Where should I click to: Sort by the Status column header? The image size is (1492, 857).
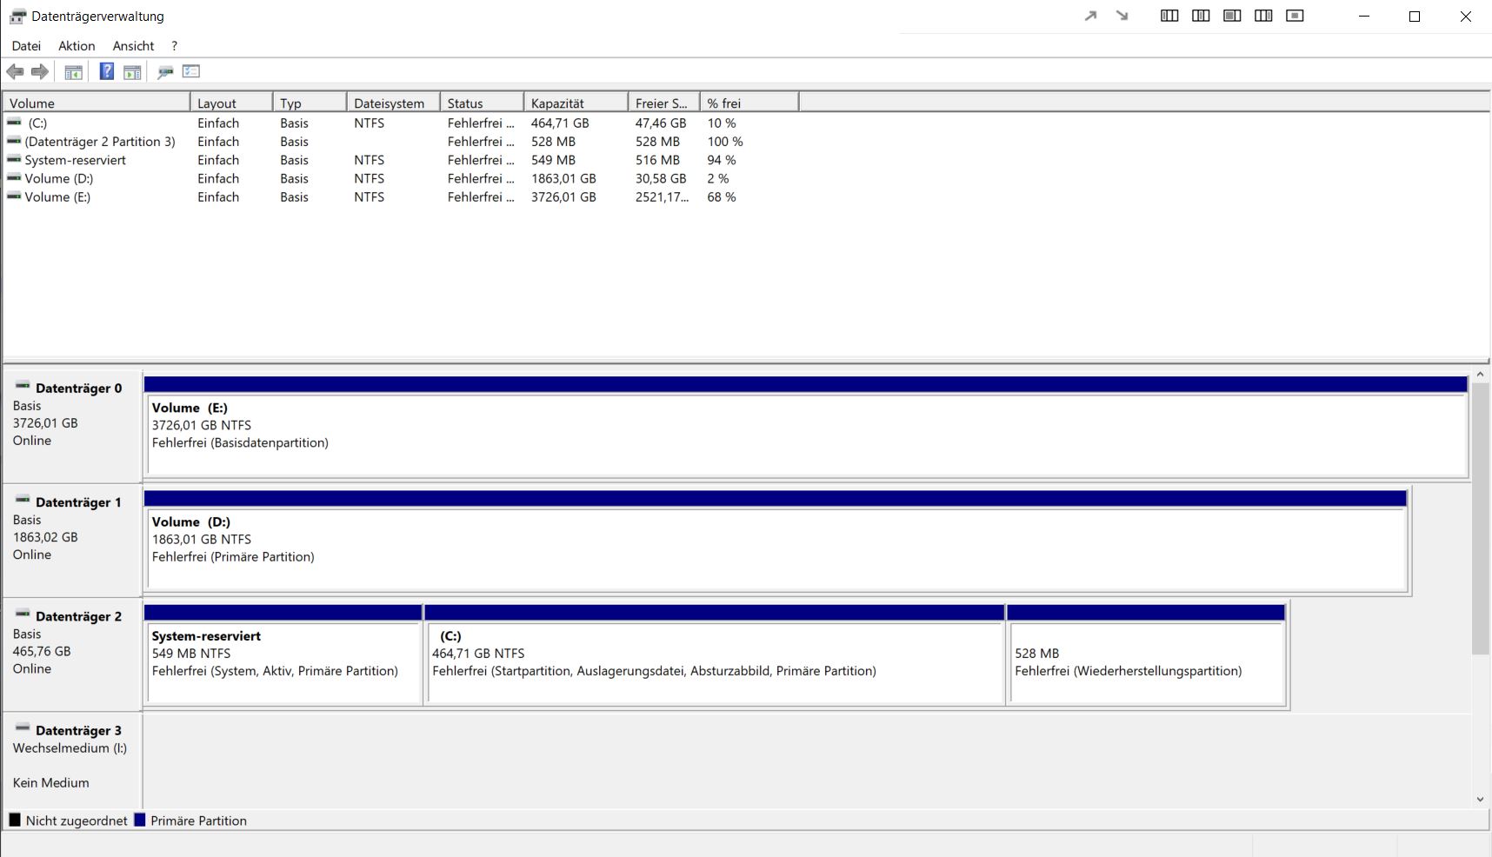[x=482, y=103]
